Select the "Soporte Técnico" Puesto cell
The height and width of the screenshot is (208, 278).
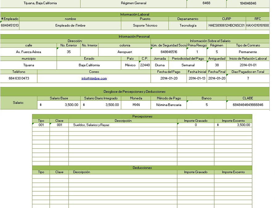[x=145, y=26]
